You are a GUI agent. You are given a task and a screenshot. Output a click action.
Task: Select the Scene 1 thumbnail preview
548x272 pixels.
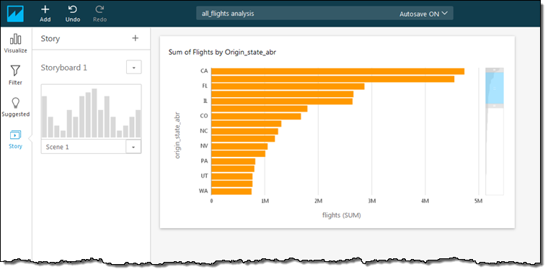(92, 112)
